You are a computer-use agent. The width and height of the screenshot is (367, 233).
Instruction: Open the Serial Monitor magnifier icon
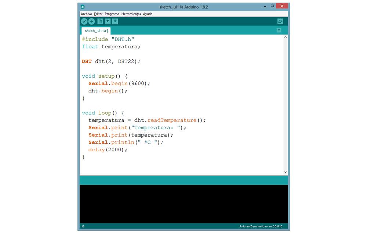click(280, 22)
